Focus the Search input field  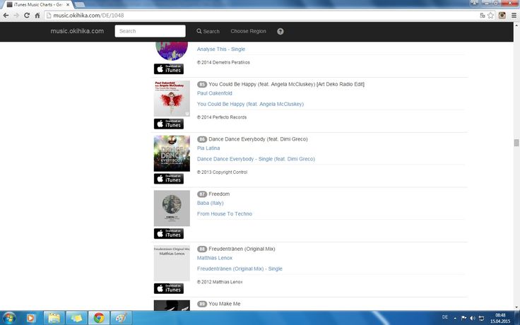[150, 31]
